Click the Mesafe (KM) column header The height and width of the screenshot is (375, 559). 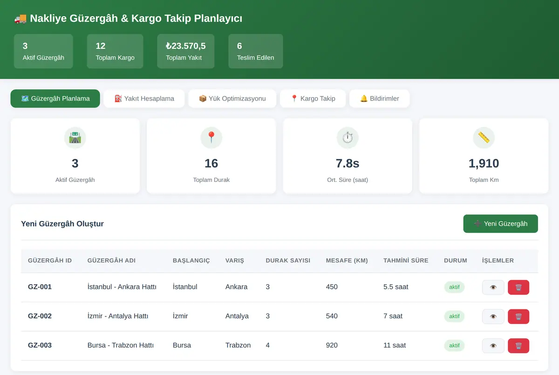coord(347,261)
